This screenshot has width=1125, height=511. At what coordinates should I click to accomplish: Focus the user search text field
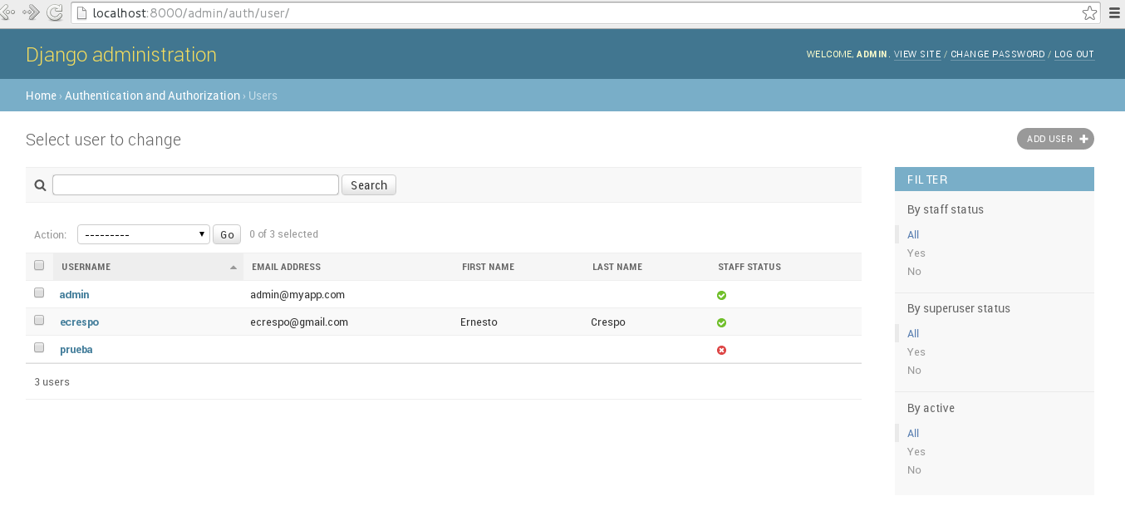click(x=195, y=184)
